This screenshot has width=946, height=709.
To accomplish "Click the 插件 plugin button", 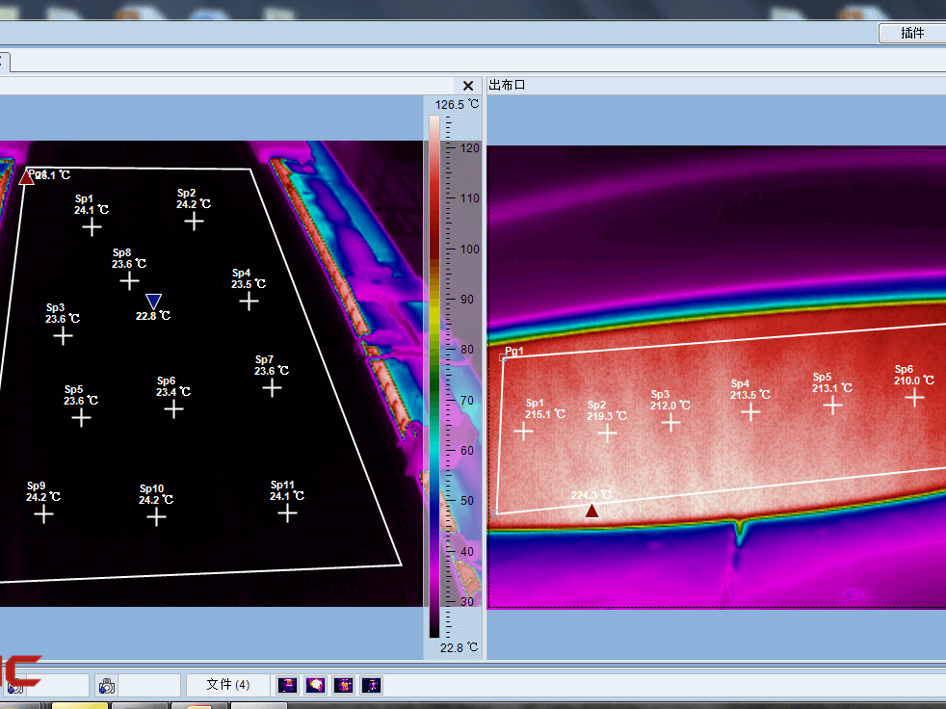I will tap(911, 33).
